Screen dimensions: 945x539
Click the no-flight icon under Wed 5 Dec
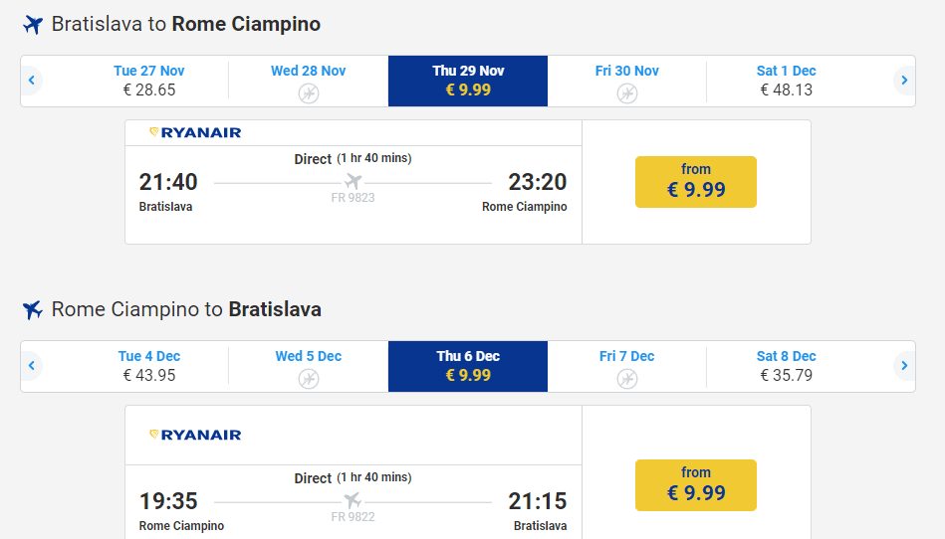point(309,379)
